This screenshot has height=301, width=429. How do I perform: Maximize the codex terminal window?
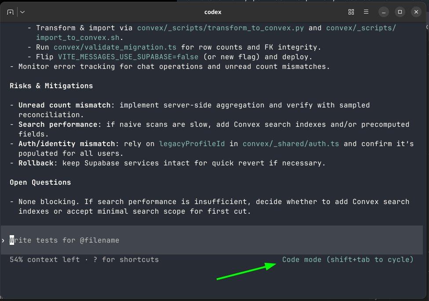click(x=400, y=12)
